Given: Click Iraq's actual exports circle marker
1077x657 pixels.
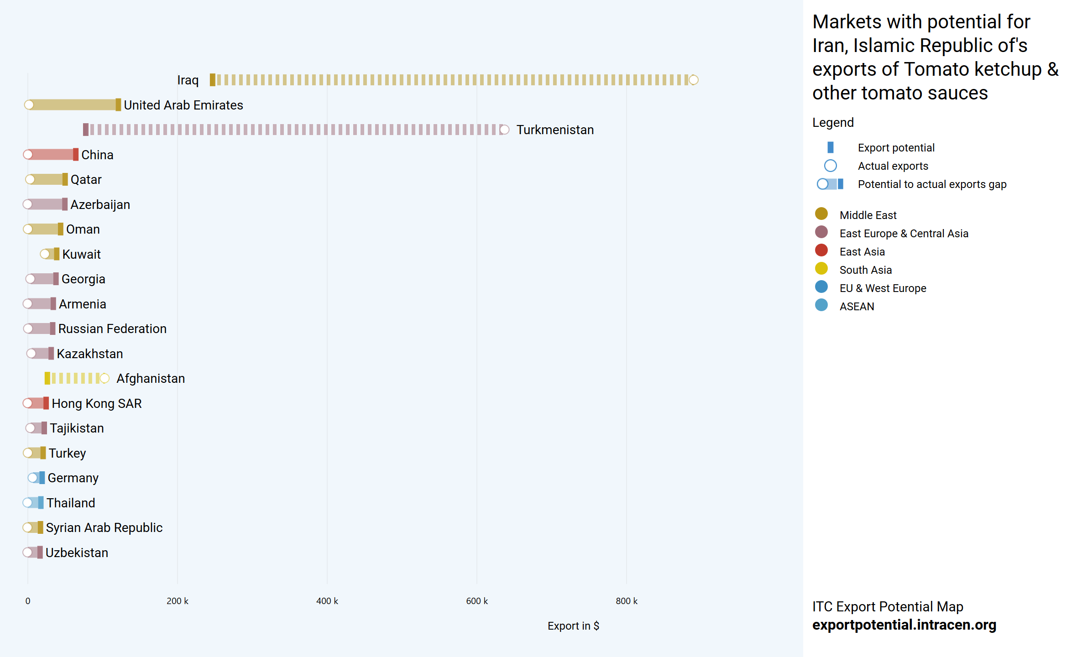Looking at the screenshot, I should click(693, 80).
